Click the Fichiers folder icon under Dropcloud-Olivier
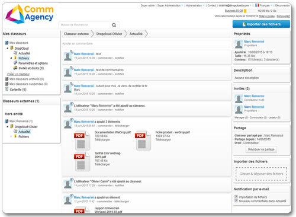The height and width of the screenshot is (217, 296). click(15, 136)
